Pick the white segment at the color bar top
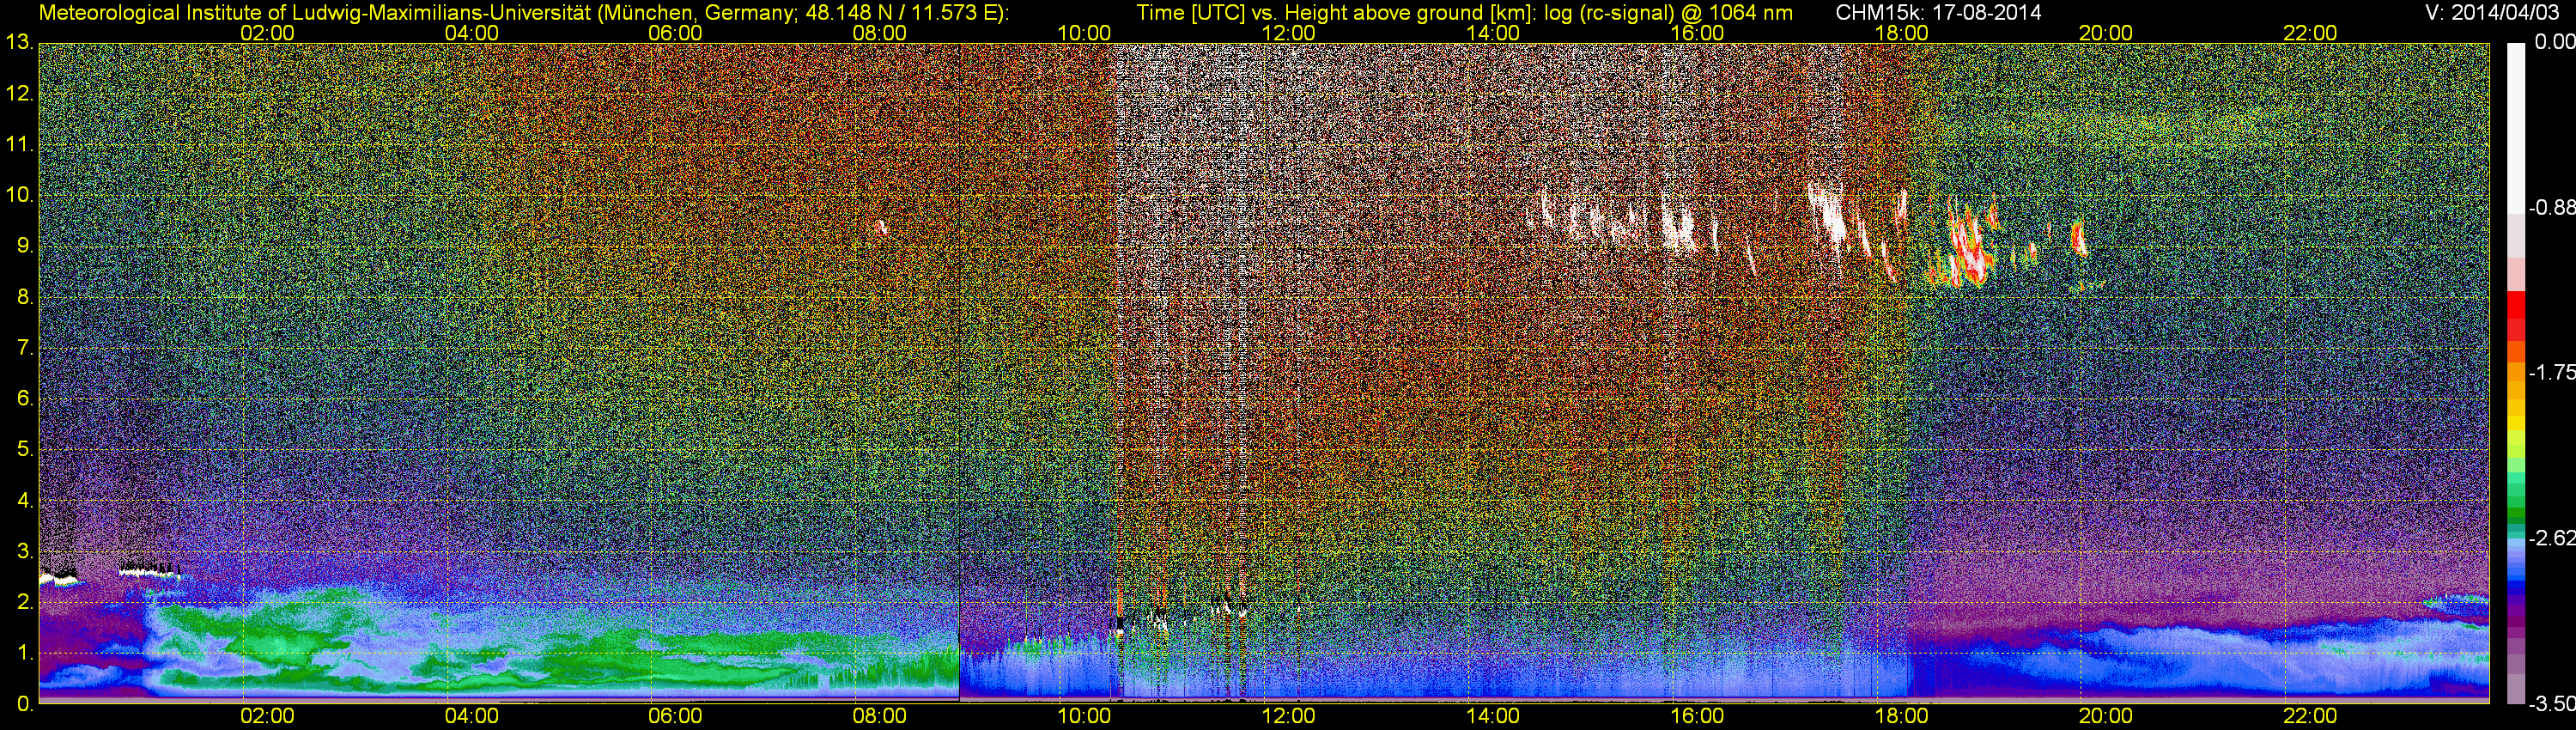This screenshot has width=2576, height=730. coord(2515,120)
